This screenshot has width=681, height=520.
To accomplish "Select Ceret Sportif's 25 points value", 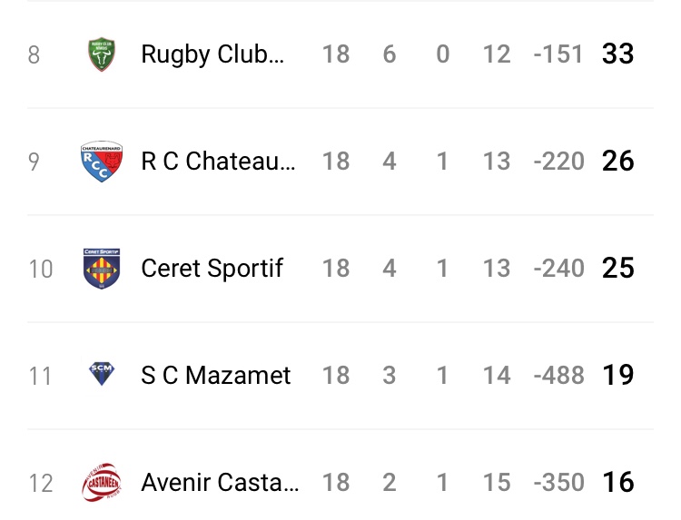I will [617, 269].
